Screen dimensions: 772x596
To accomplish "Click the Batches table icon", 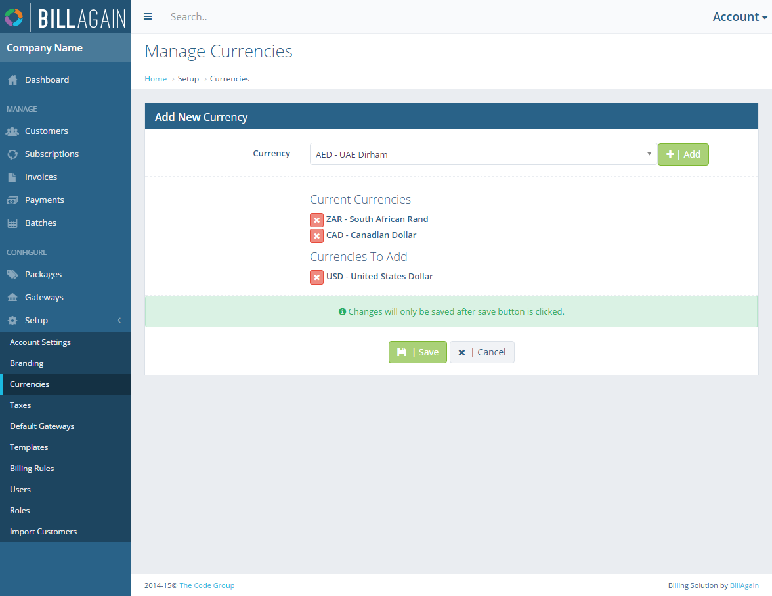I will (13, 223).
